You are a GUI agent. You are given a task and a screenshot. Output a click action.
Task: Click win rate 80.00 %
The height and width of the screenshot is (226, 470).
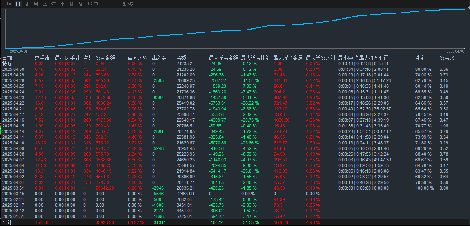pyautogui.click(x=423, y=69)
